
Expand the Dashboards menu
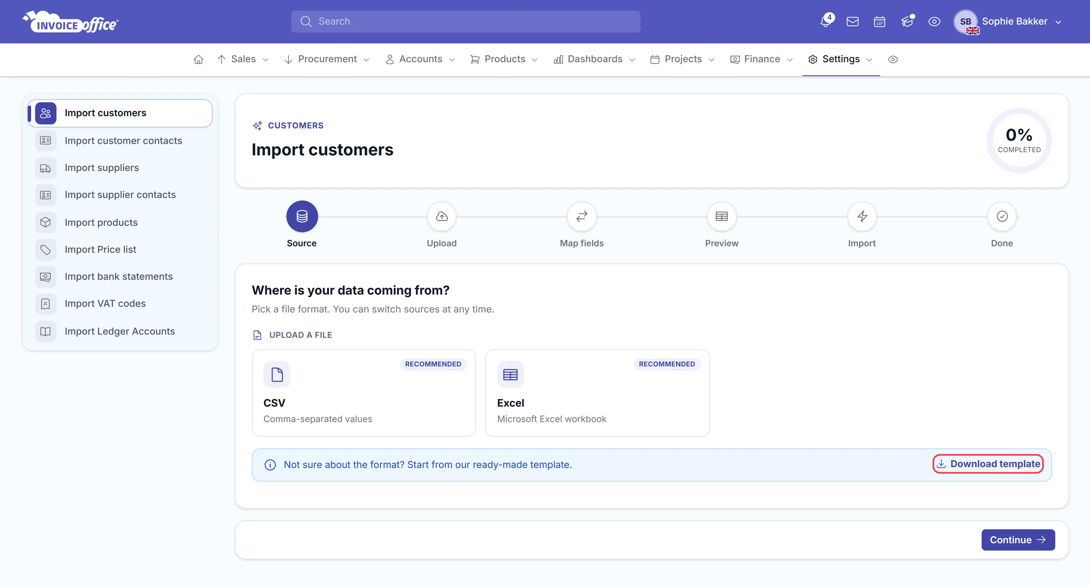(x=594, y=60)
